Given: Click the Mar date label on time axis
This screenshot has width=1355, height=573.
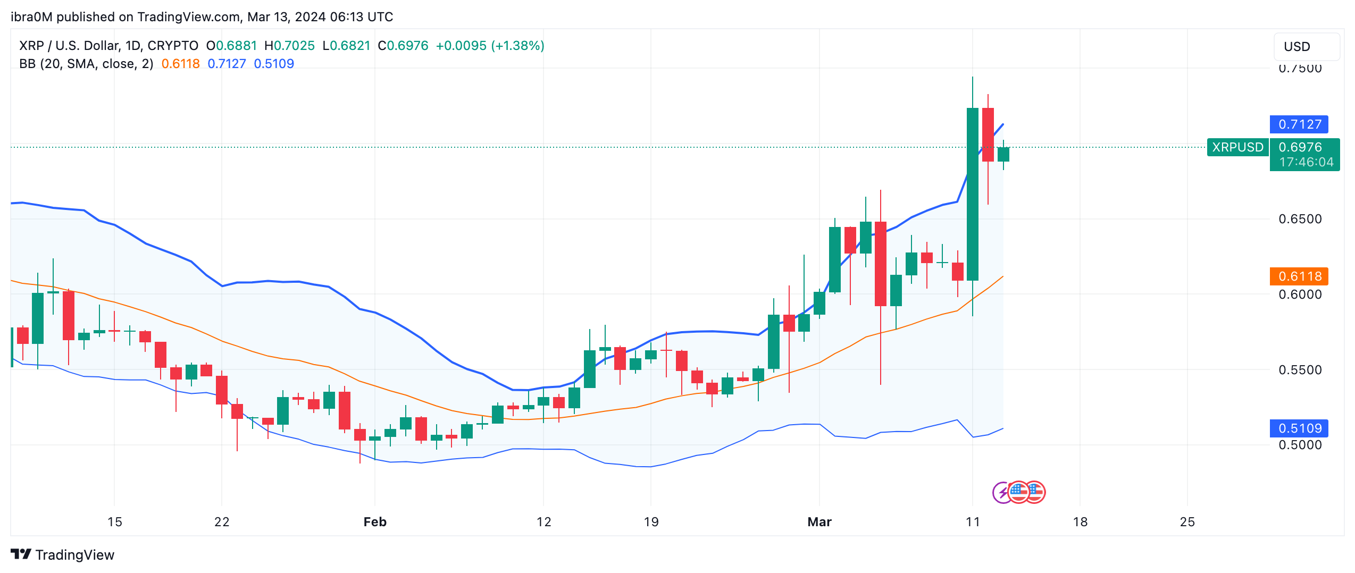Looking at the screenshot, I should (x=819, y=522).
